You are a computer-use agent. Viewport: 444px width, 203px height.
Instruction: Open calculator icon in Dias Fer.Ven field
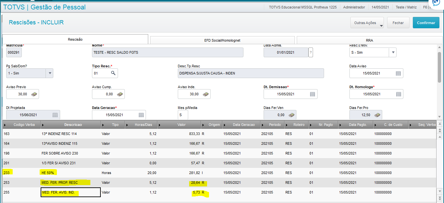[292, 115]
